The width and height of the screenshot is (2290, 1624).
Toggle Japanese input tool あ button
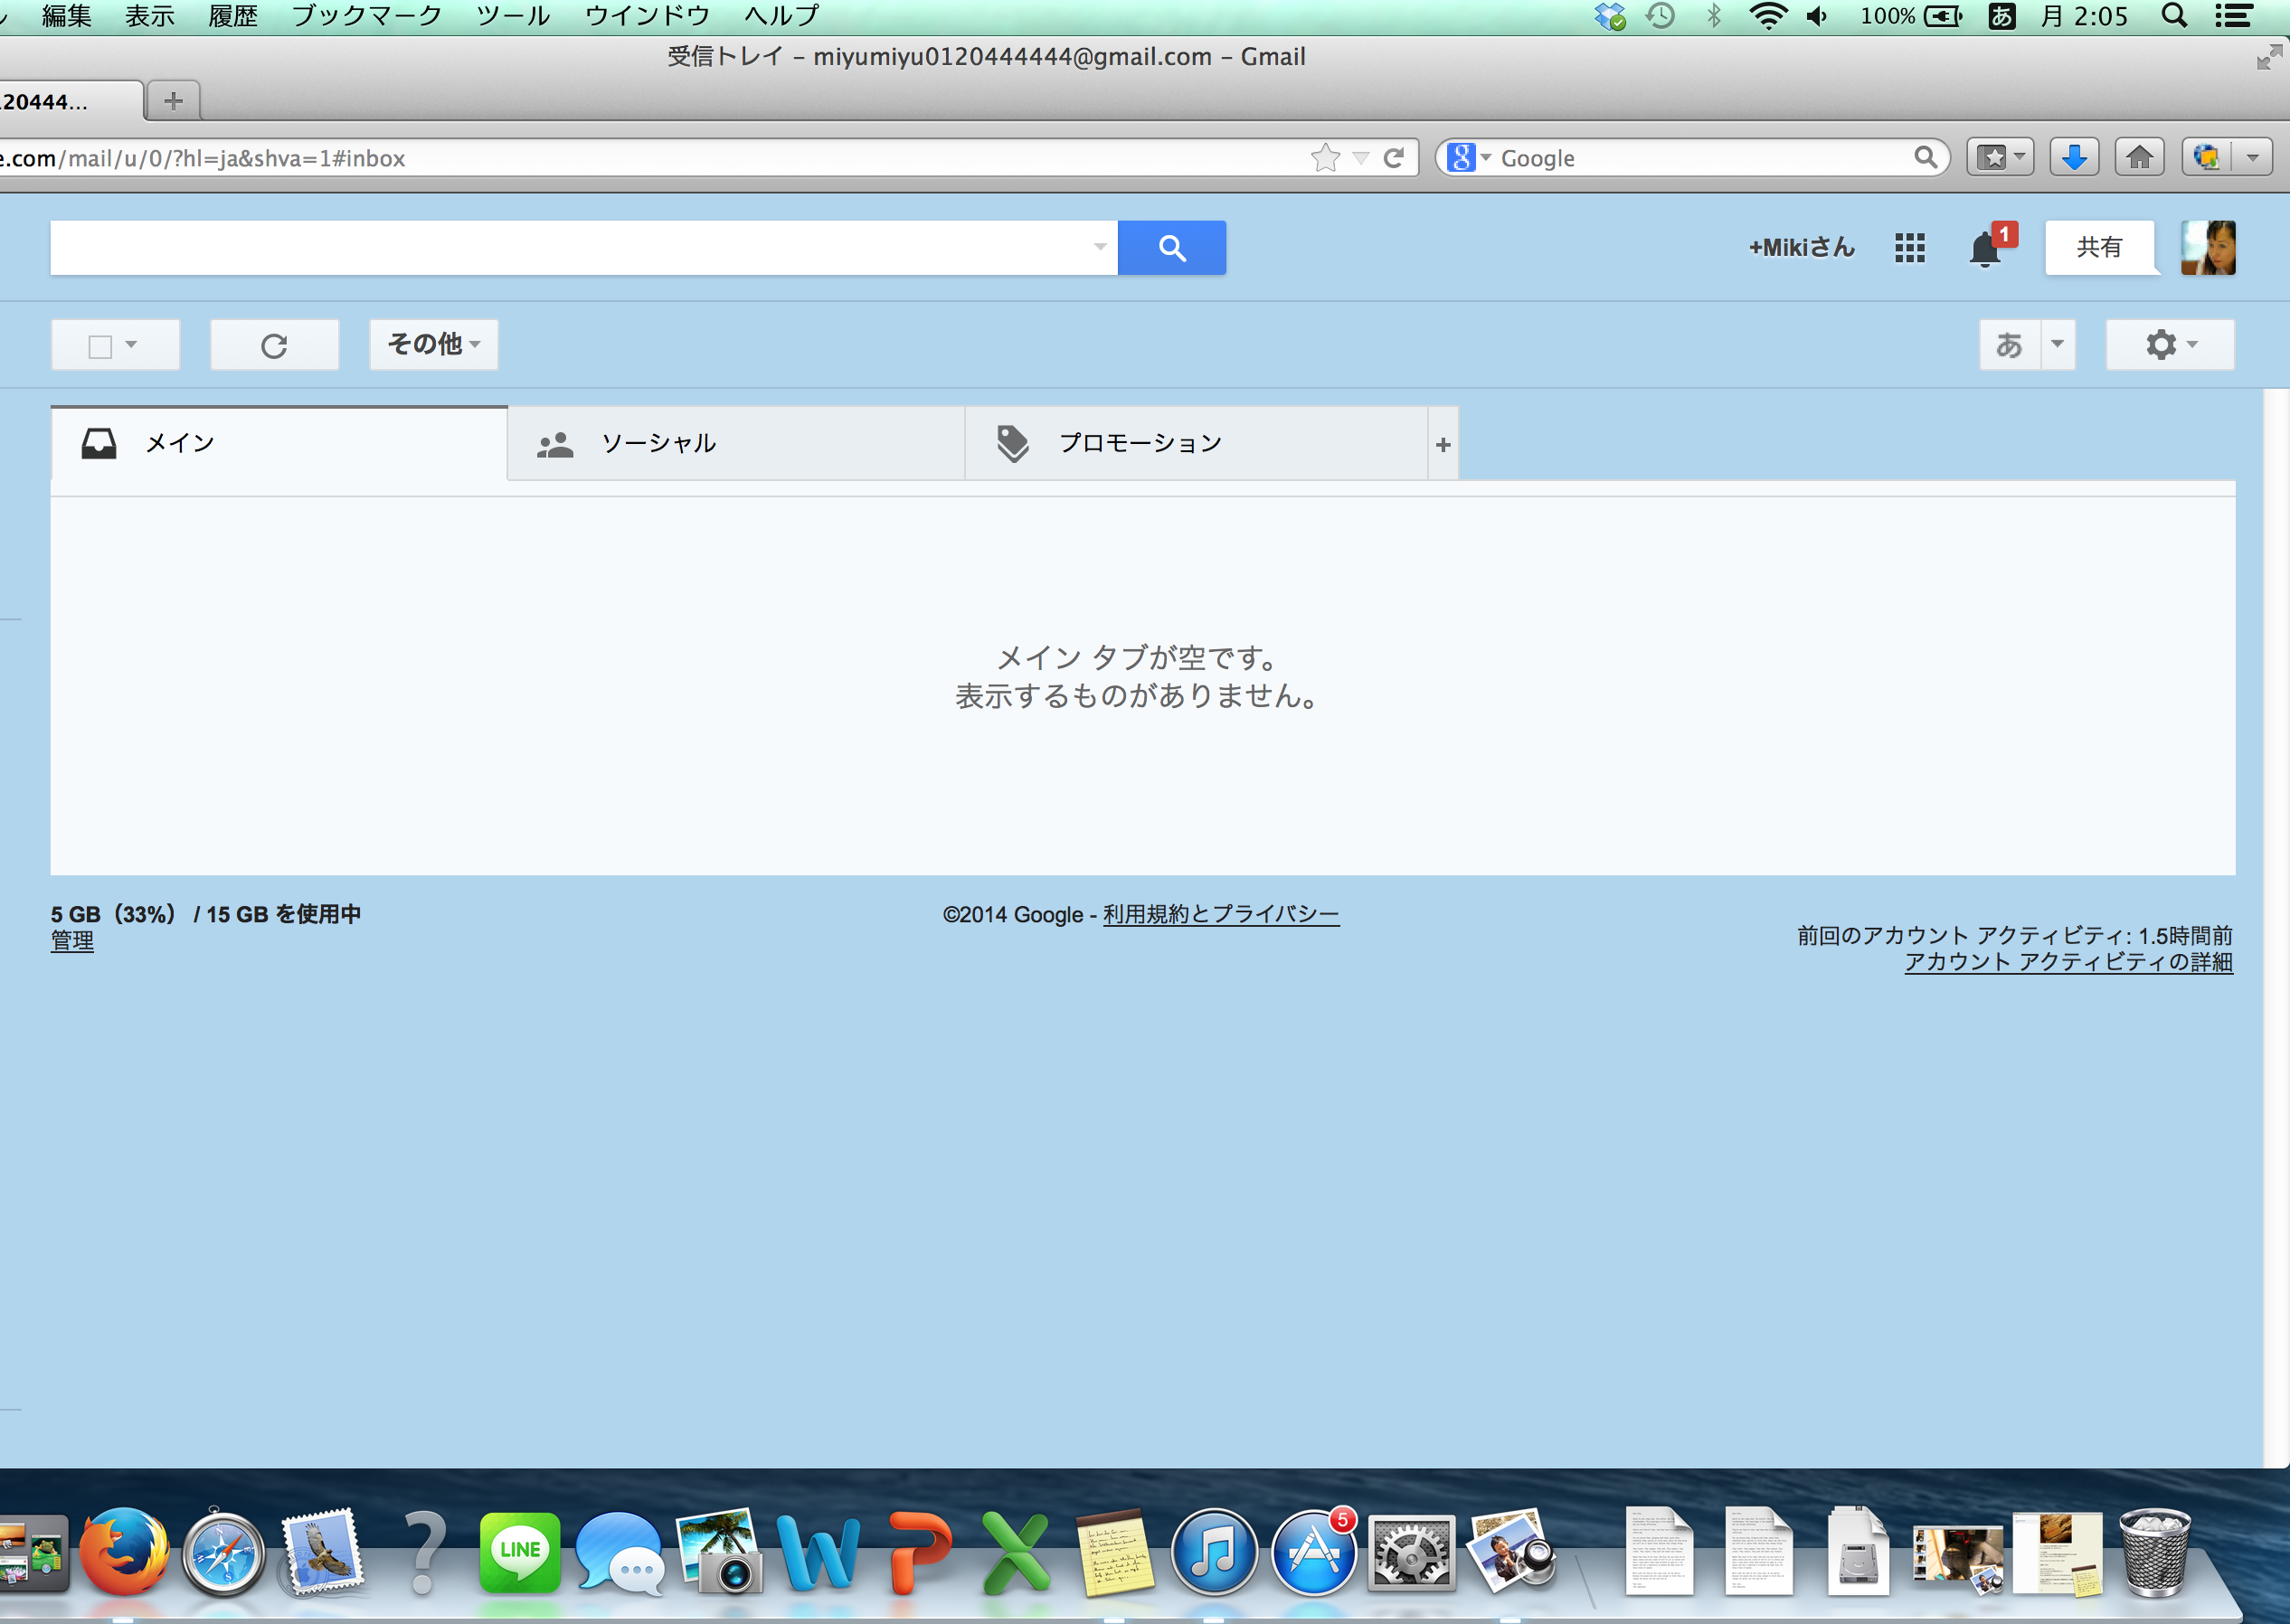2009,345
